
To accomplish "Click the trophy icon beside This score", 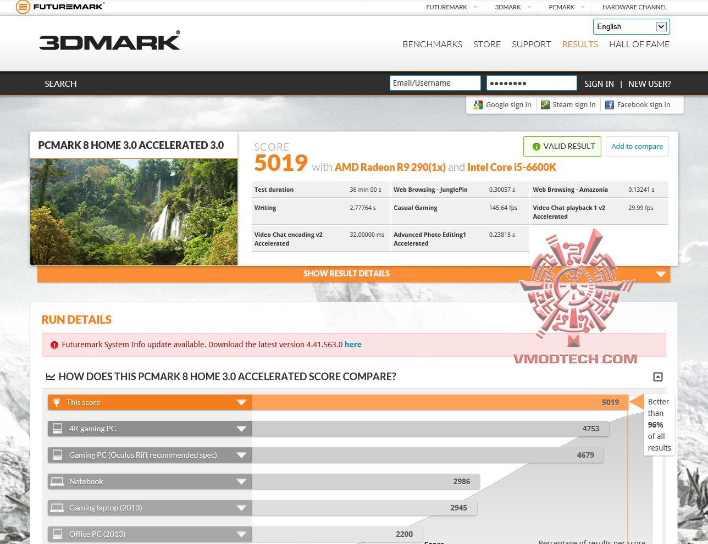I will pyautogui.click(x=57, y=402).
